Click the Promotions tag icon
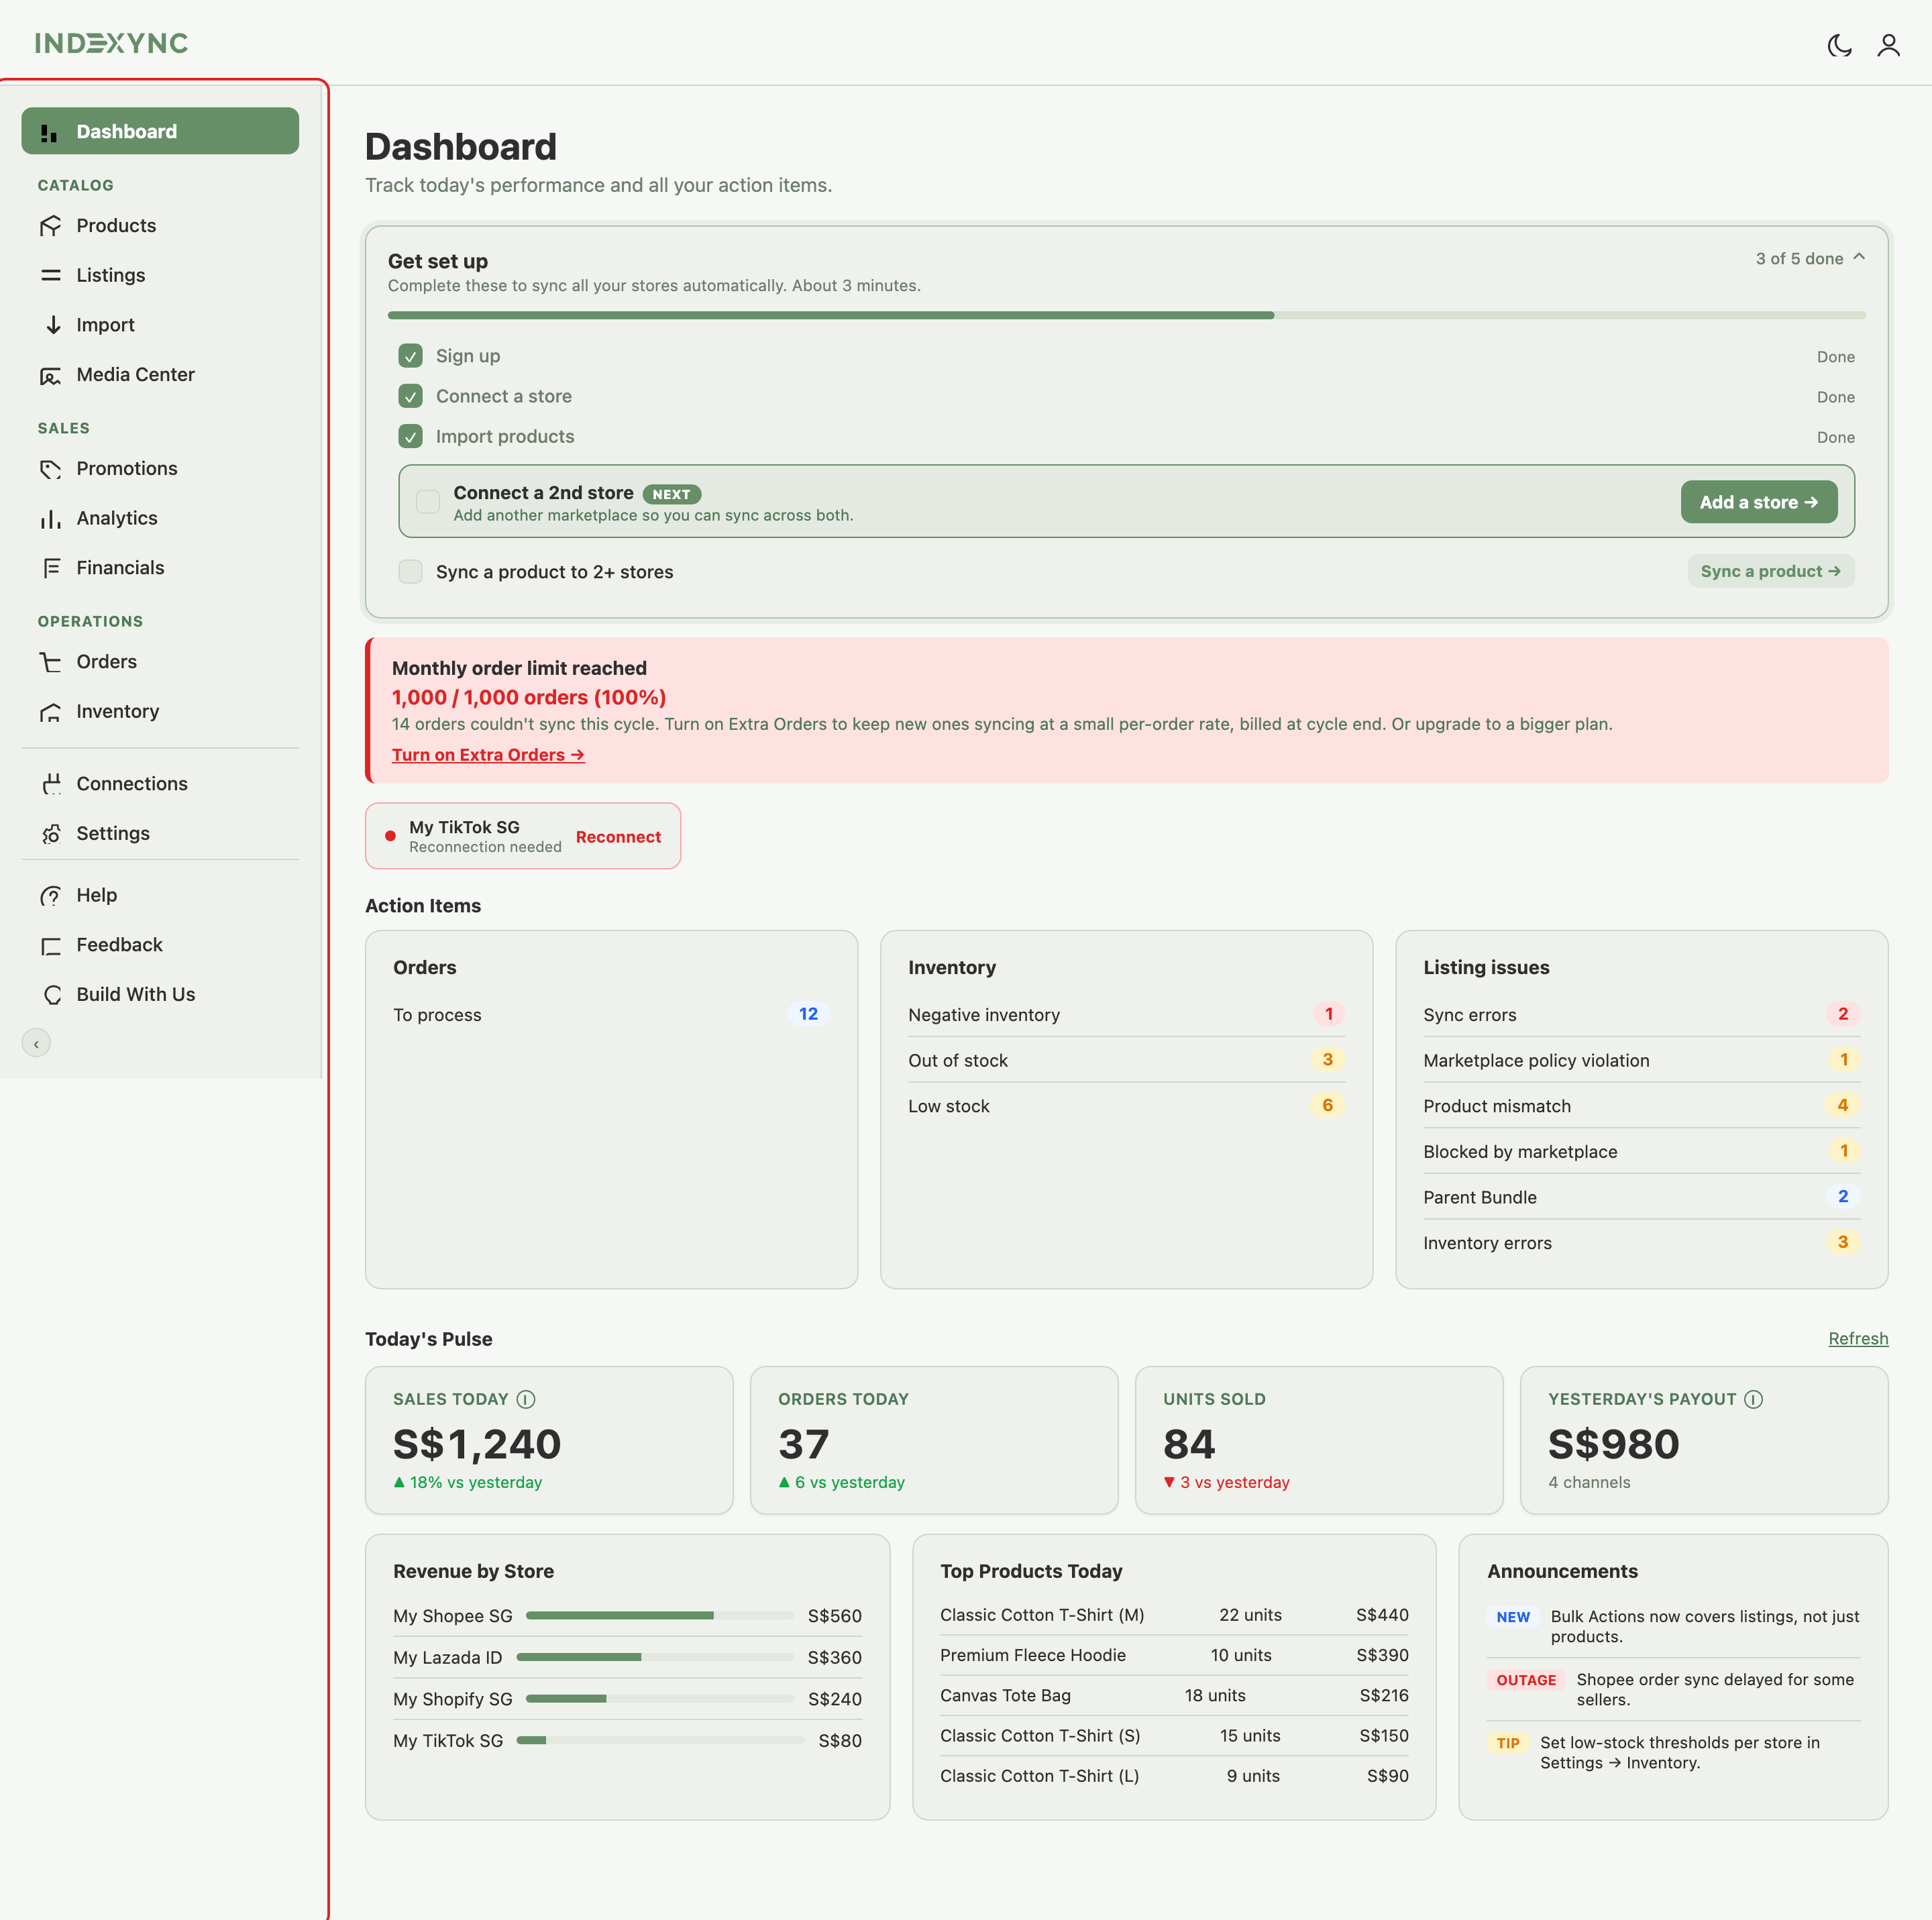Screen dimensions: 1932x1920 tap(50, 469)
